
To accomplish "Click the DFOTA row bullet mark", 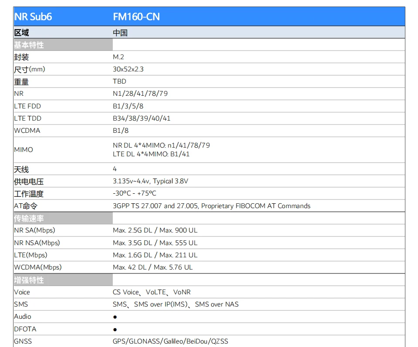I will (x=115, y=330).
